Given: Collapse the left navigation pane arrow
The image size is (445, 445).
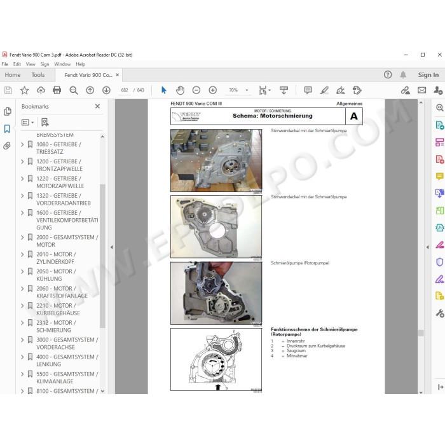Looking at the screenshot, I should 111,247.
